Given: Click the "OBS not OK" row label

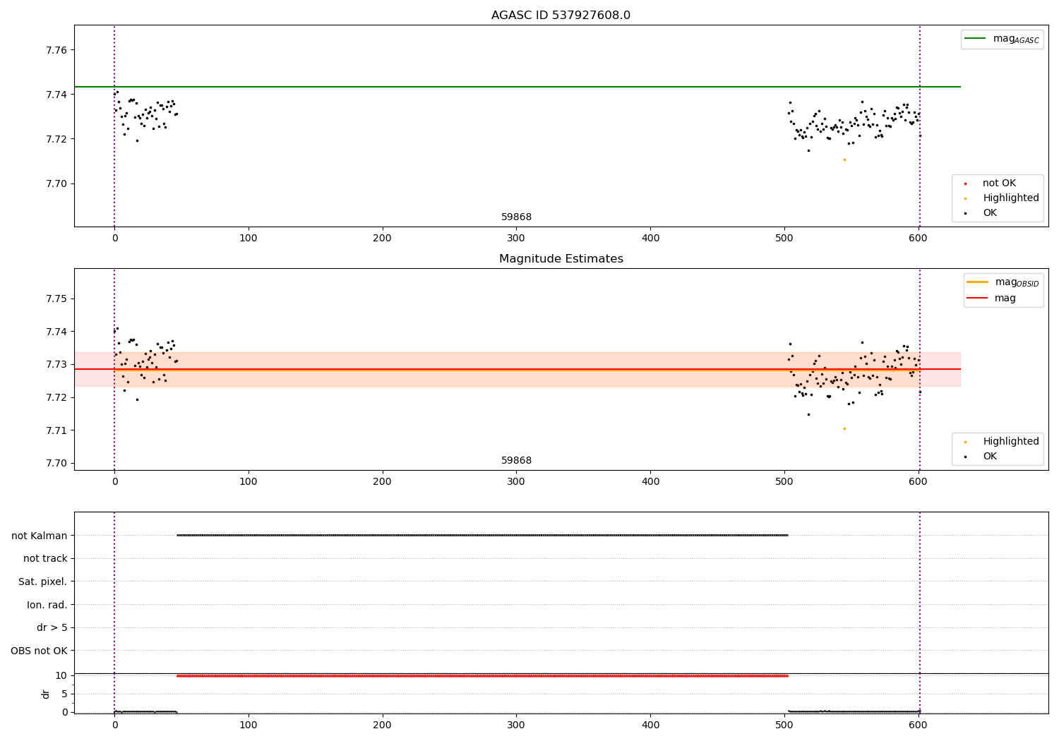Looking at the screenshot, I should pos(39,651).
